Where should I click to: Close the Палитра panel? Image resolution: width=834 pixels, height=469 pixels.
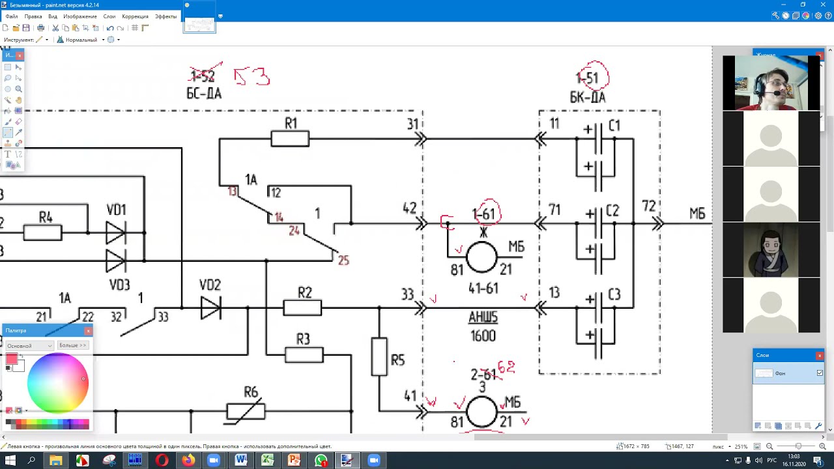[88, 331]
